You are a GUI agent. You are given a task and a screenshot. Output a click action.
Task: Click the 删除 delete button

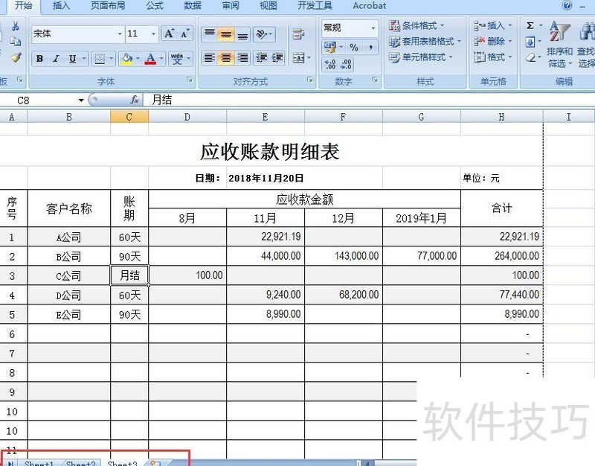pos(491,41)
